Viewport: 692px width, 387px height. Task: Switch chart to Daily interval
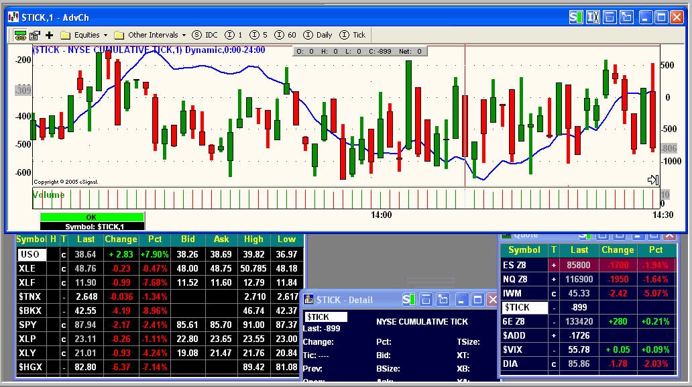(x=318, y=35)
